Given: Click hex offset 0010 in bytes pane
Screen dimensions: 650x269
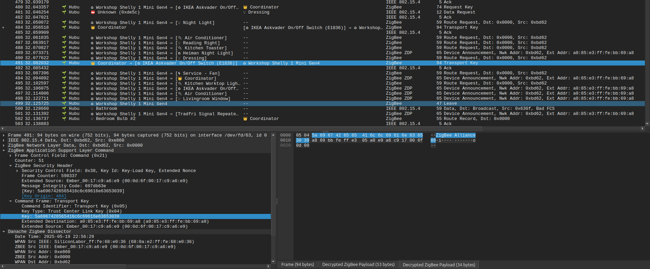Looking at the screenshot, I should (285, 140).
